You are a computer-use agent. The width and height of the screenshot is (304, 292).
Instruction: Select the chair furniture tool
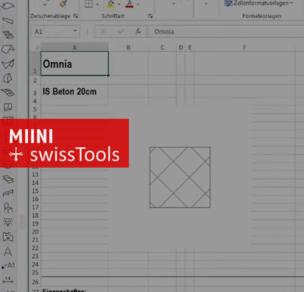coord(8,208)
